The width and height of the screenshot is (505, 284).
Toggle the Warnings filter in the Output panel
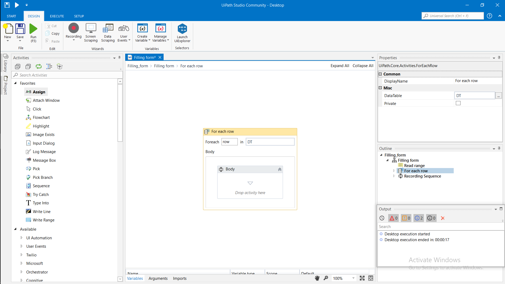click(406, 218)
